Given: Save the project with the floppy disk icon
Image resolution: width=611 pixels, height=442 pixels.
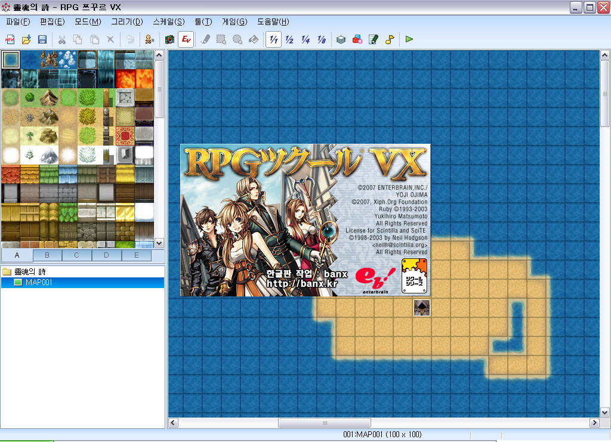Looking at the screenshot, I should point(42,39).
